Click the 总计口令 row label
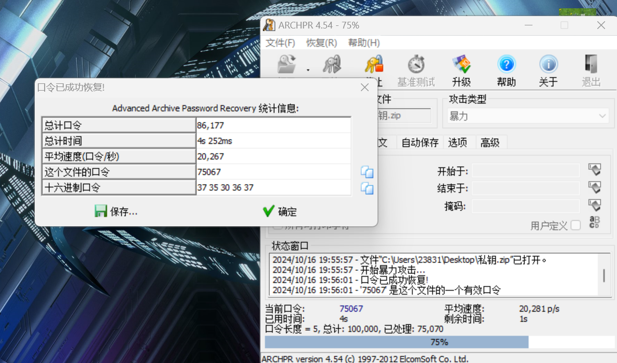The width and height of the screenshot is (617, 363). tap(119, 125)
